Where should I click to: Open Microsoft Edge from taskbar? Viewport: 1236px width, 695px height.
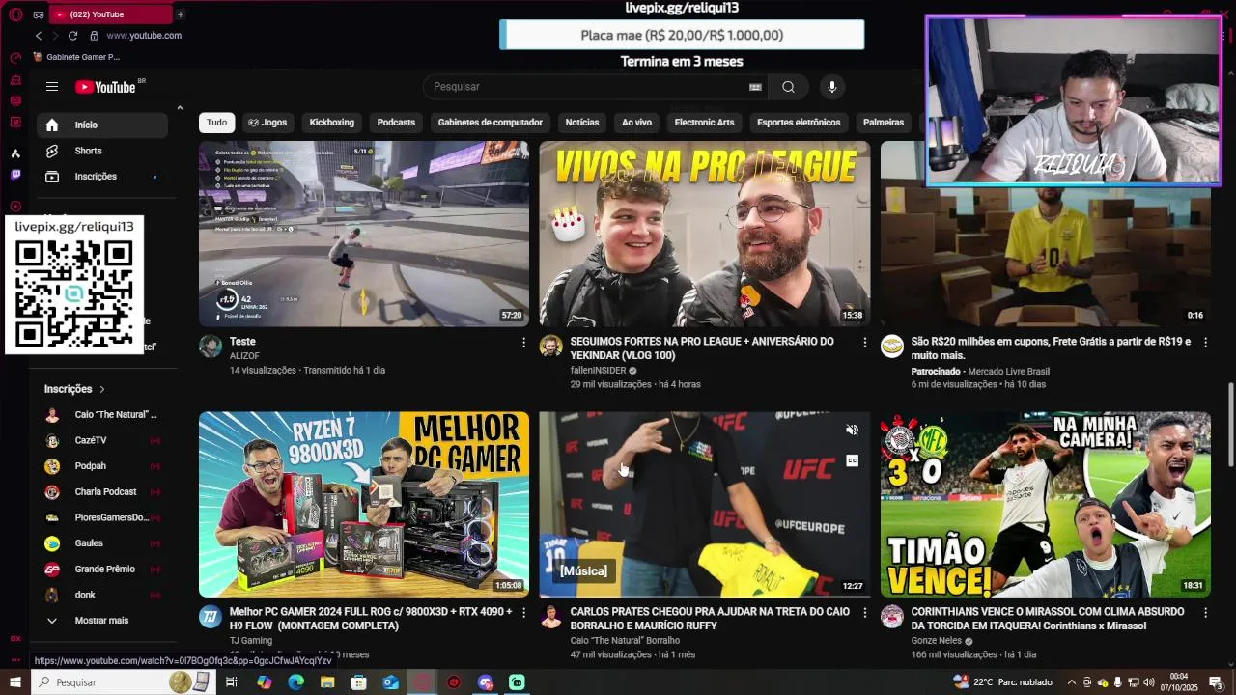tap(295, 682)
